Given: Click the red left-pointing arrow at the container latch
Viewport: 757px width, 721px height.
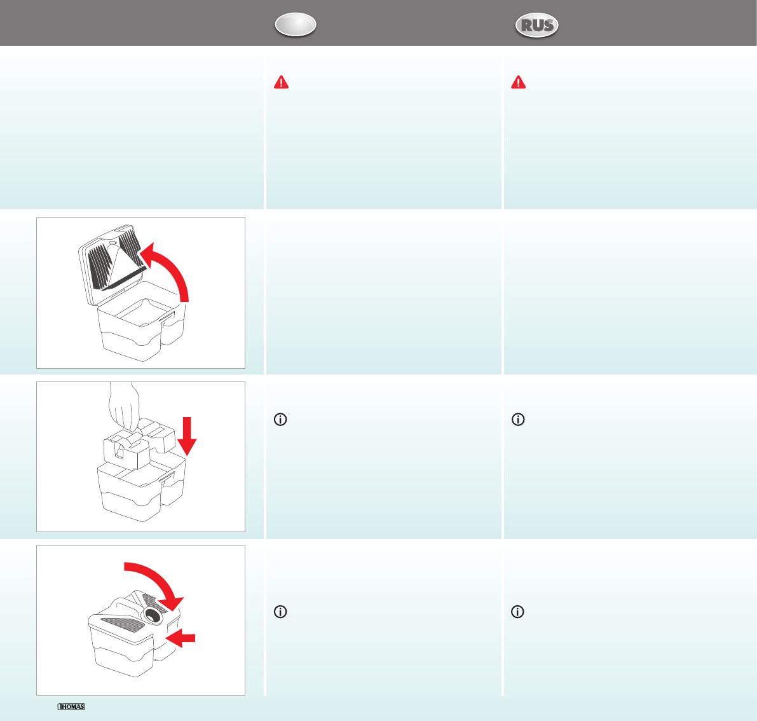Looking at the screenshot, I should coord(180,638).
